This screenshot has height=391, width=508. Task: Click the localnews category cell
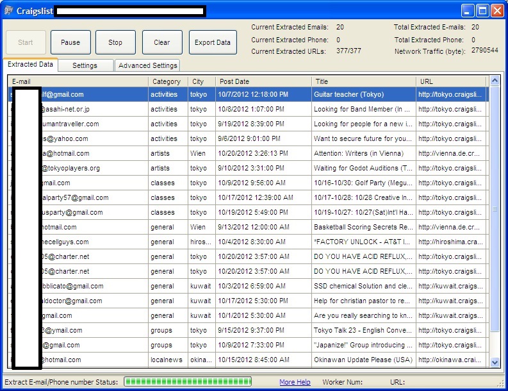point(167,360)
